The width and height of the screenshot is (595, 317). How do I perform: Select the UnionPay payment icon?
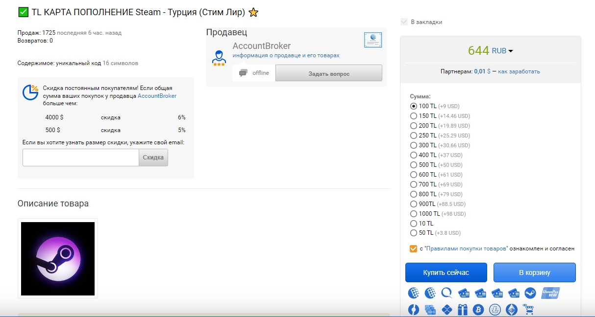click(x=550, y=293)
